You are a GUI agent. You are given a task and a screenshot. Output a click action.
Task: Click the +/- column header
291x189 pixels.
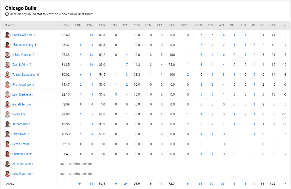tap(284, 25)
